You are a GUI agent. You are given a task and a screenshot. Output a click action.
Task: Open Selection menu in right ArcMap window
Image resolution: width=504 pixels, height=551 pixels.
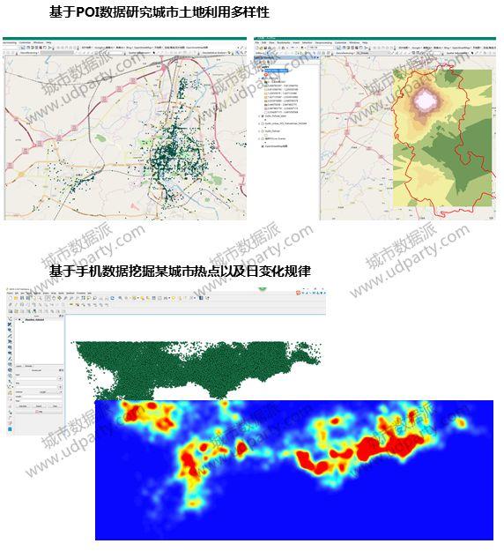(307, 42)
